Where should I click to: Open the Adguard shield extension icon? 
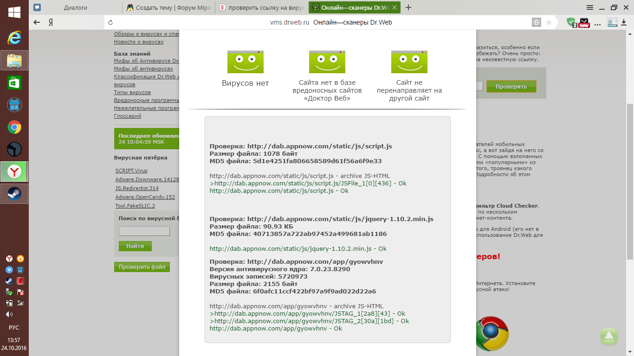tap(571, 22)
